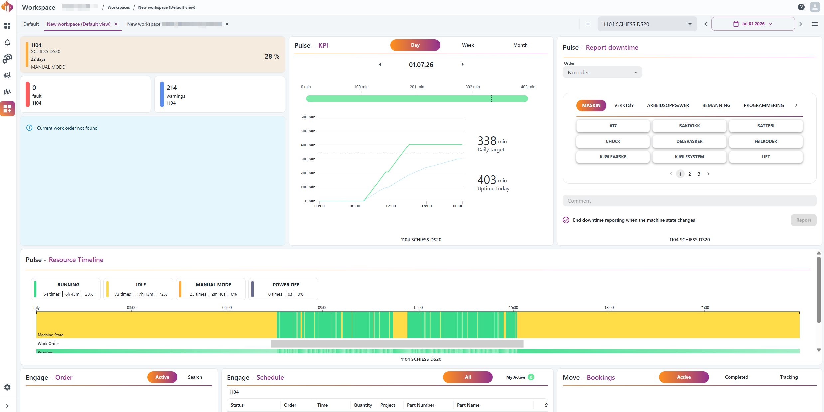The height and width of the screenshot is (412, 824).
Task: Switch Pulse KPI to Week view
Action: point(468,45)
